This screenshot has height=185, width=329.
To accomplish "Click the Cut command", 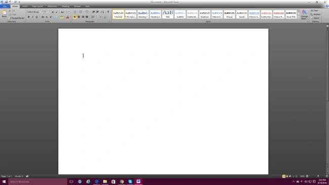I will 12,11.
